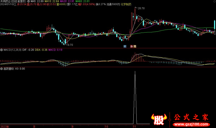Select the MA60: 23.81 label

click(83, 1)
